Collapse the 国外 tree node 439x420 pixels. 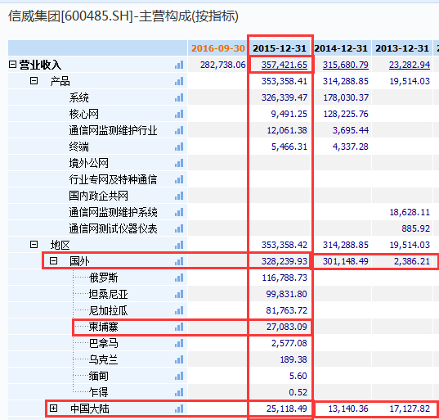(53, 261)
